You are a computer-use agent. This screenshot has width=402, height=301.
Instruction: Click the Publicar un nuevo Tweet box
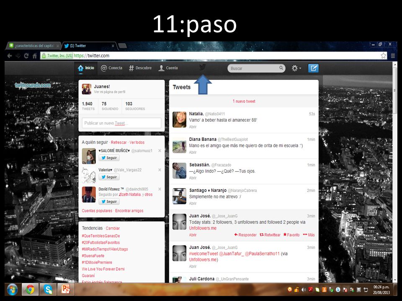pyautogui.click(x=121, y=123)
